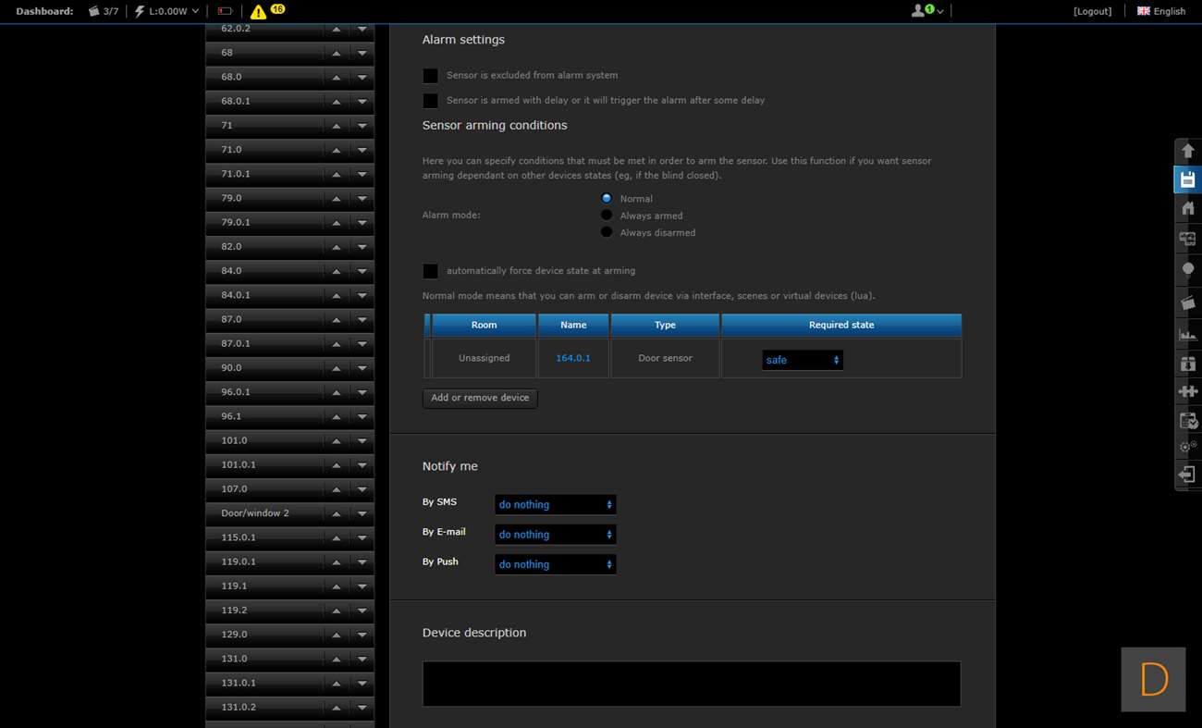Viewport: 1202px width, 728px height.
Task: Open the By SMS notification dropdown
Action: pyautogui.click(x=555, y=505)
